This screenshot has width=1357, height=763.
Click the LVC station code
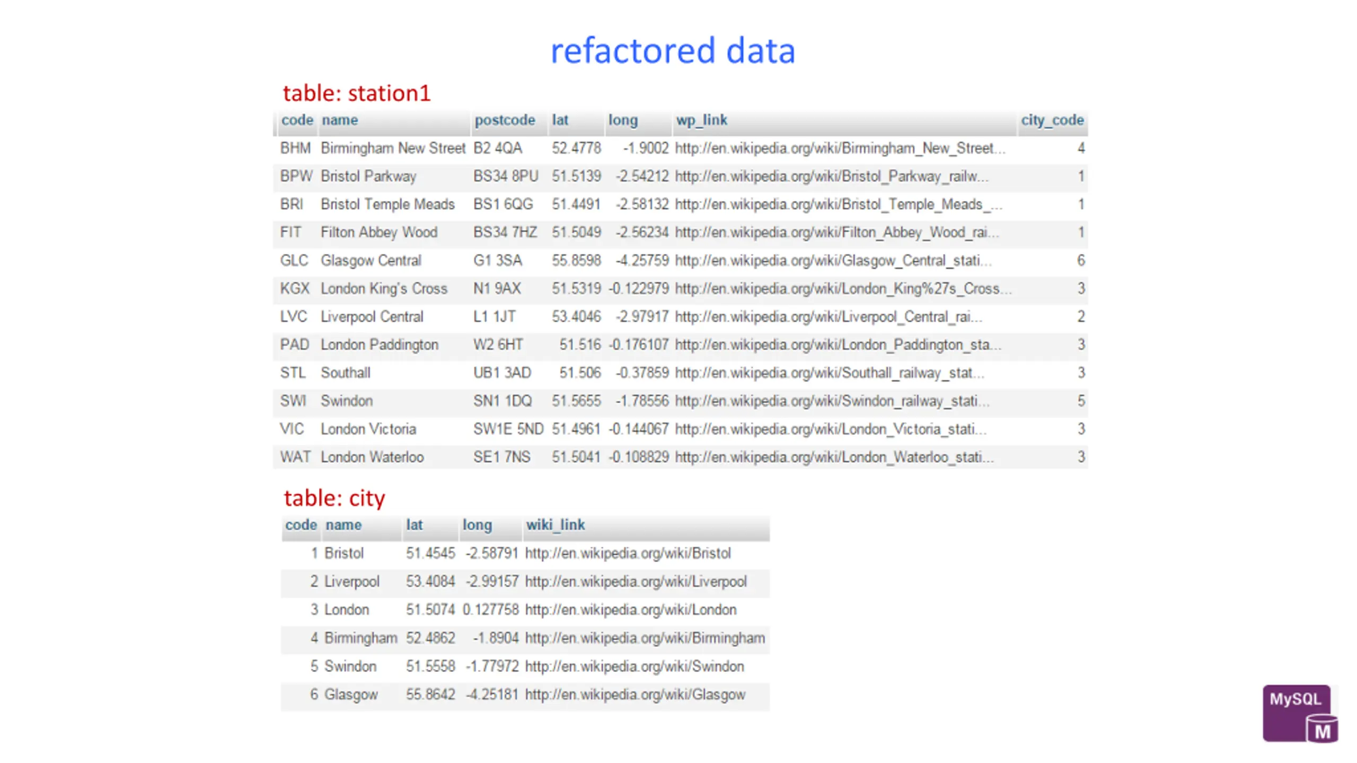pos(293,316)
